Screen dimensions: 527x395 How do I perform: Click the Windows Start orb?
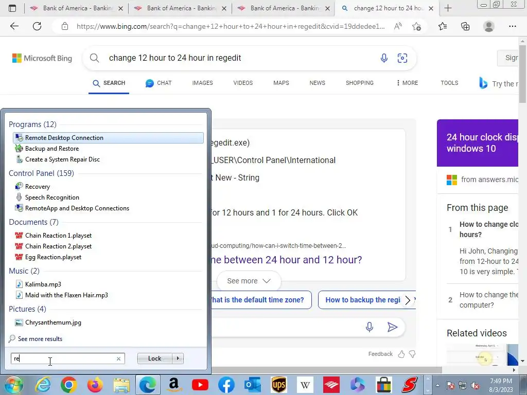coord(13,385)
